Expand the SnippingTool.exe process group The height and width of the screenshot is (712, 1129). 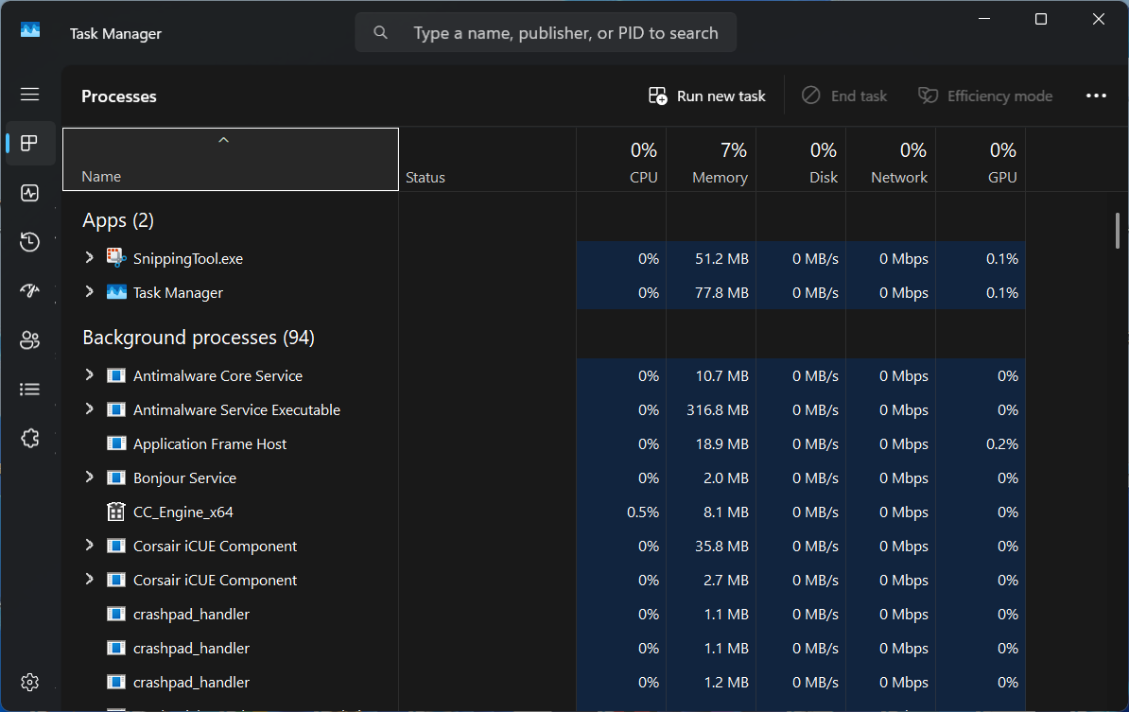89,258
